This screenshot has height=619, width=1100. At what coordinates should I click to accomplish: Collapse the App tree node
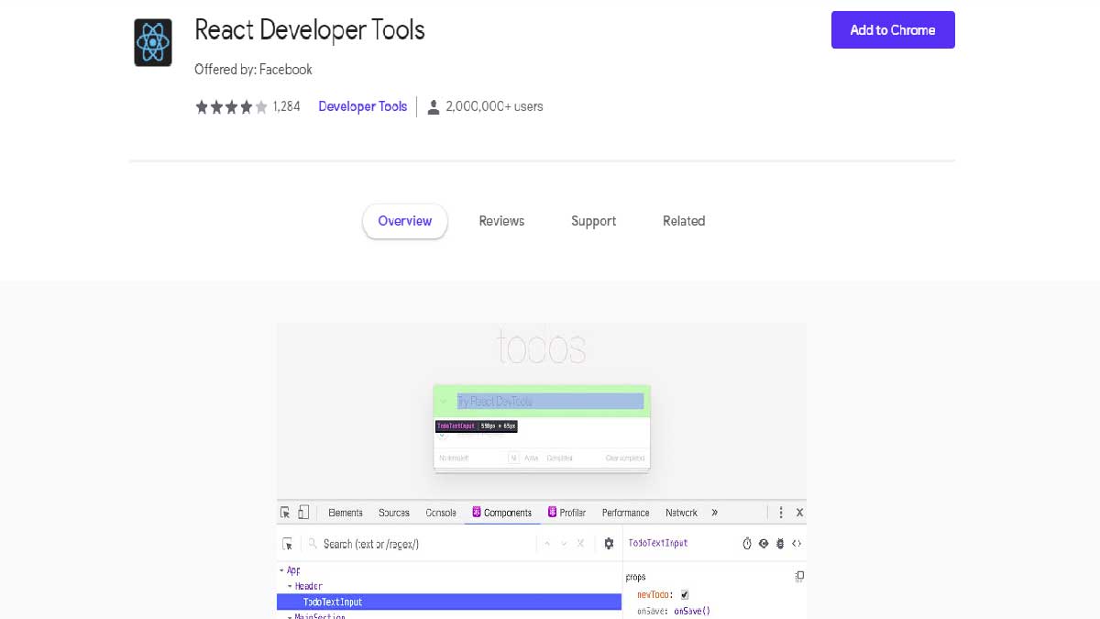(x=281, y=570)
